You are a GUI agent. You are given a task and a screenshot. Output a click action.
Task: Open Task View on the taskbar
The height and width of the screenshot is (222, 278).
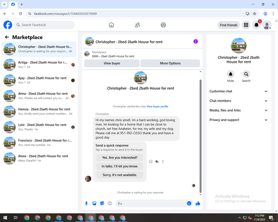16,218
